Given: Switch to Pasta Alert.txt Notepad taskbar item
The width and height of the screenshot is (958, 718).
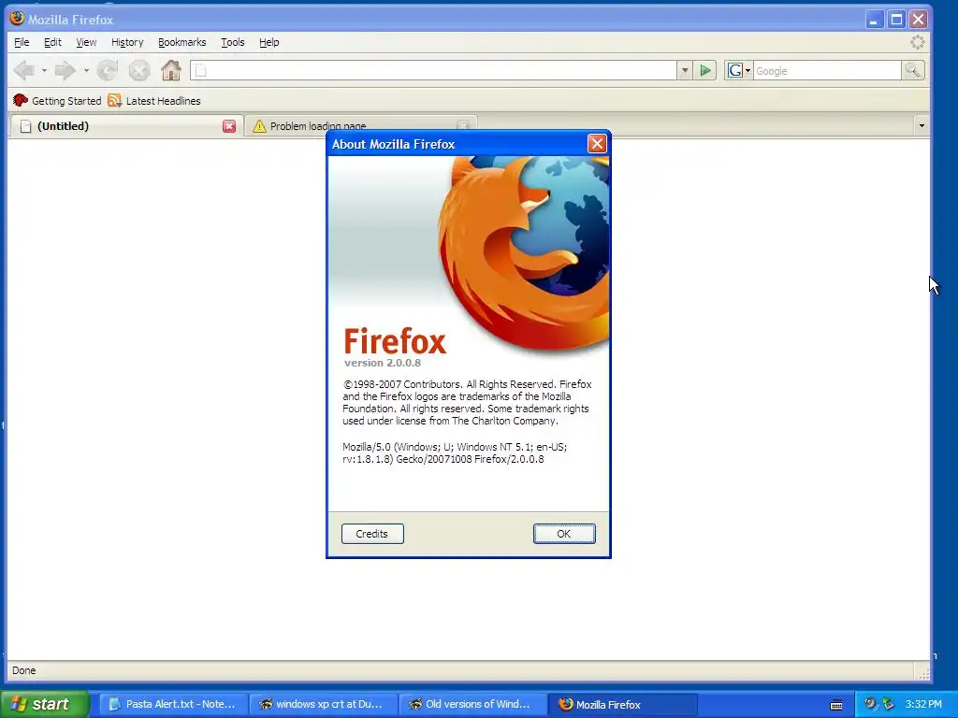Looking at the screenshot, I should [173, 704].
